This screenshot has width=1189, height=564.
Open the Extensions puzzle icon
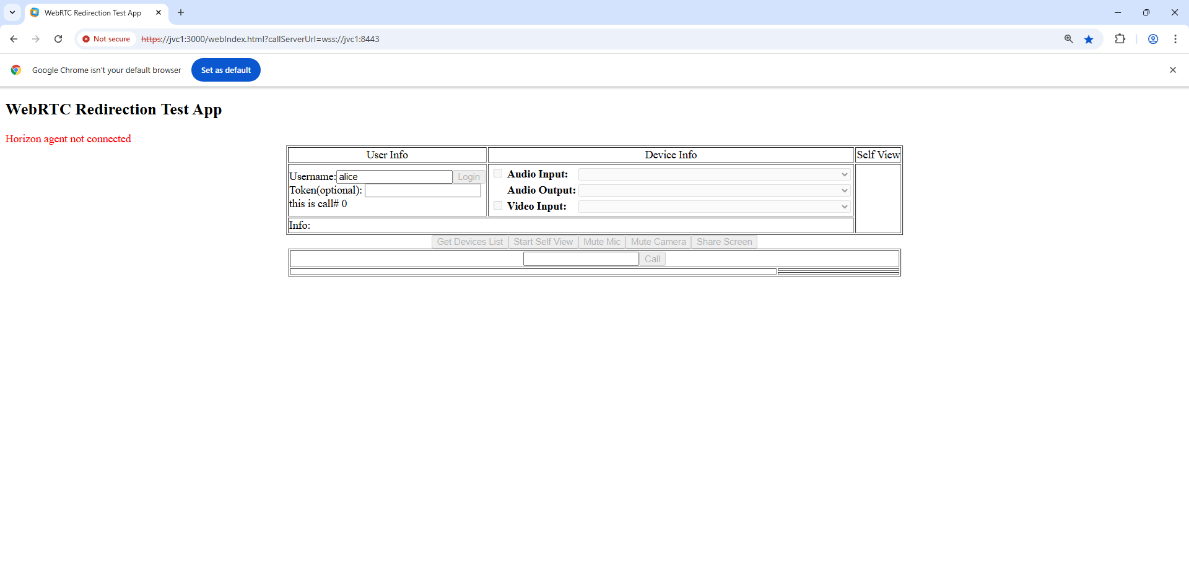coord(1120,39)
